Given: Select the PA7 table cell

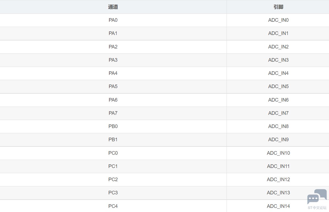Looking at the screenshot, I should coord(113,113).
